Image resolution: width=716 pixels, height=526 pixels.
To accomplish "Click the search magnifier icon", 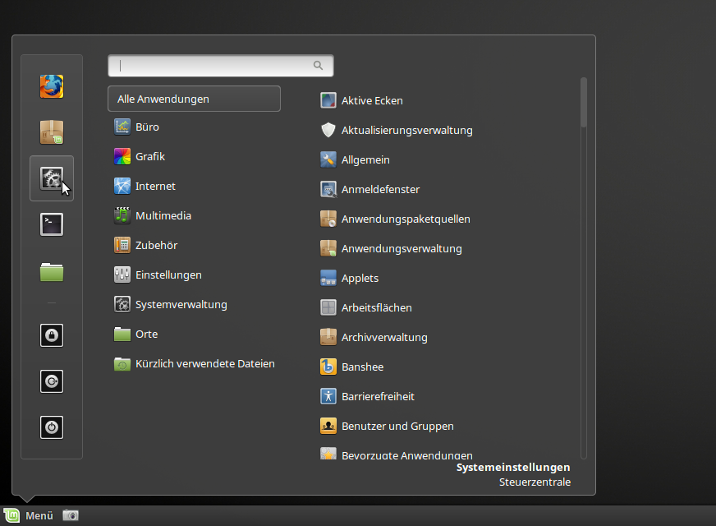I will tap(318, 64).
